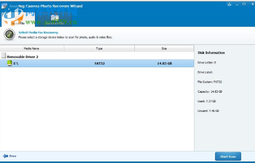Go back with the Prev link
The width and height of the screenshot is (255, 163).
click(13, 156)
